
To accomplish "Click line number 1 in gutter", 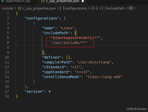I will 8,13.
